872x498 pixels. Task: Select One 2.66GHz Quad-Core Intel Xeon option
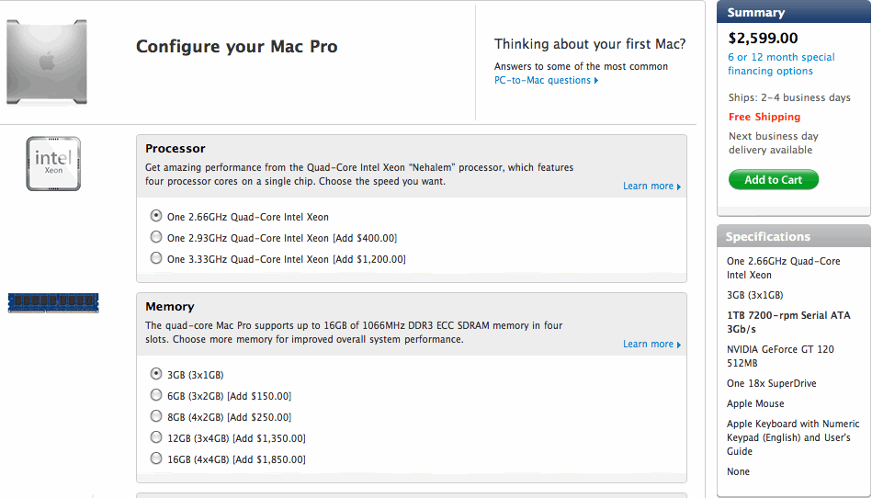tap(156, 216)
